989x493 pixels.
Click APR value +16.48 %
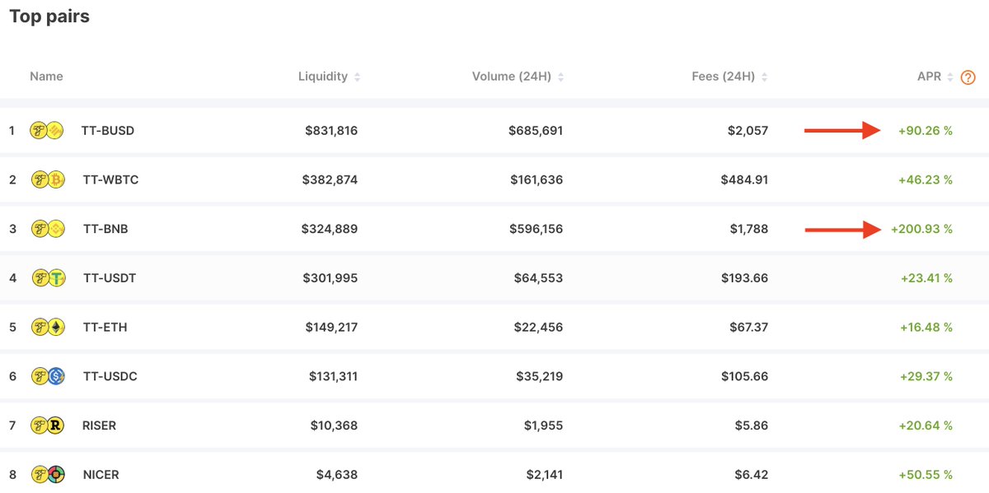(x=926, y=328)
